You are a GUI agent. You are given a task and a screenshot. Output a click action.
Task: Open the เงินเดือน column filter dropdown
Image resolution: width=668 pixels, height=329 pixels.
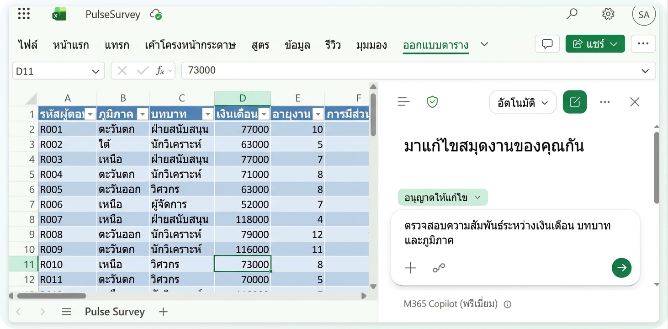(x=265, y=114)
